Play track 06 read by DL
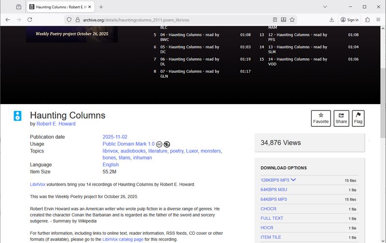This screenshot has width=386, height=243. click(x=202, y=62)
